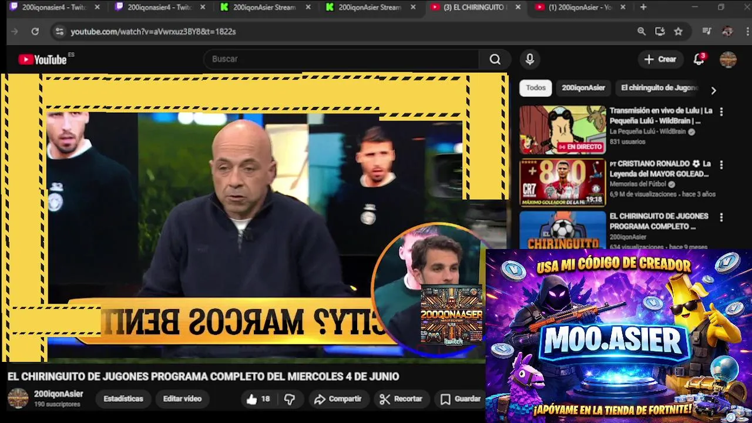The image size is (752, 423).
Task: Go to the YouTube home logo
Action: (x=42, y=59)
